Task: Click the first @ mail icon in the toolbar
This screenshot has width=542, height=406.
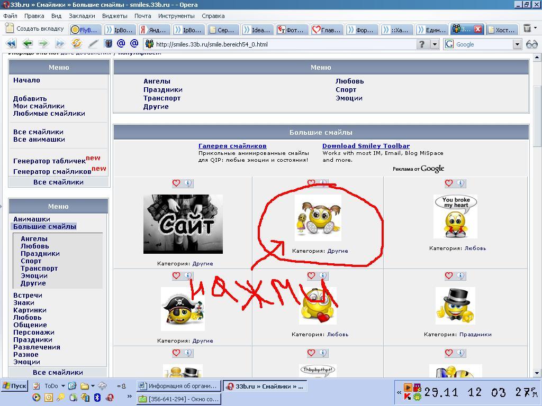Action: (122, 44)
